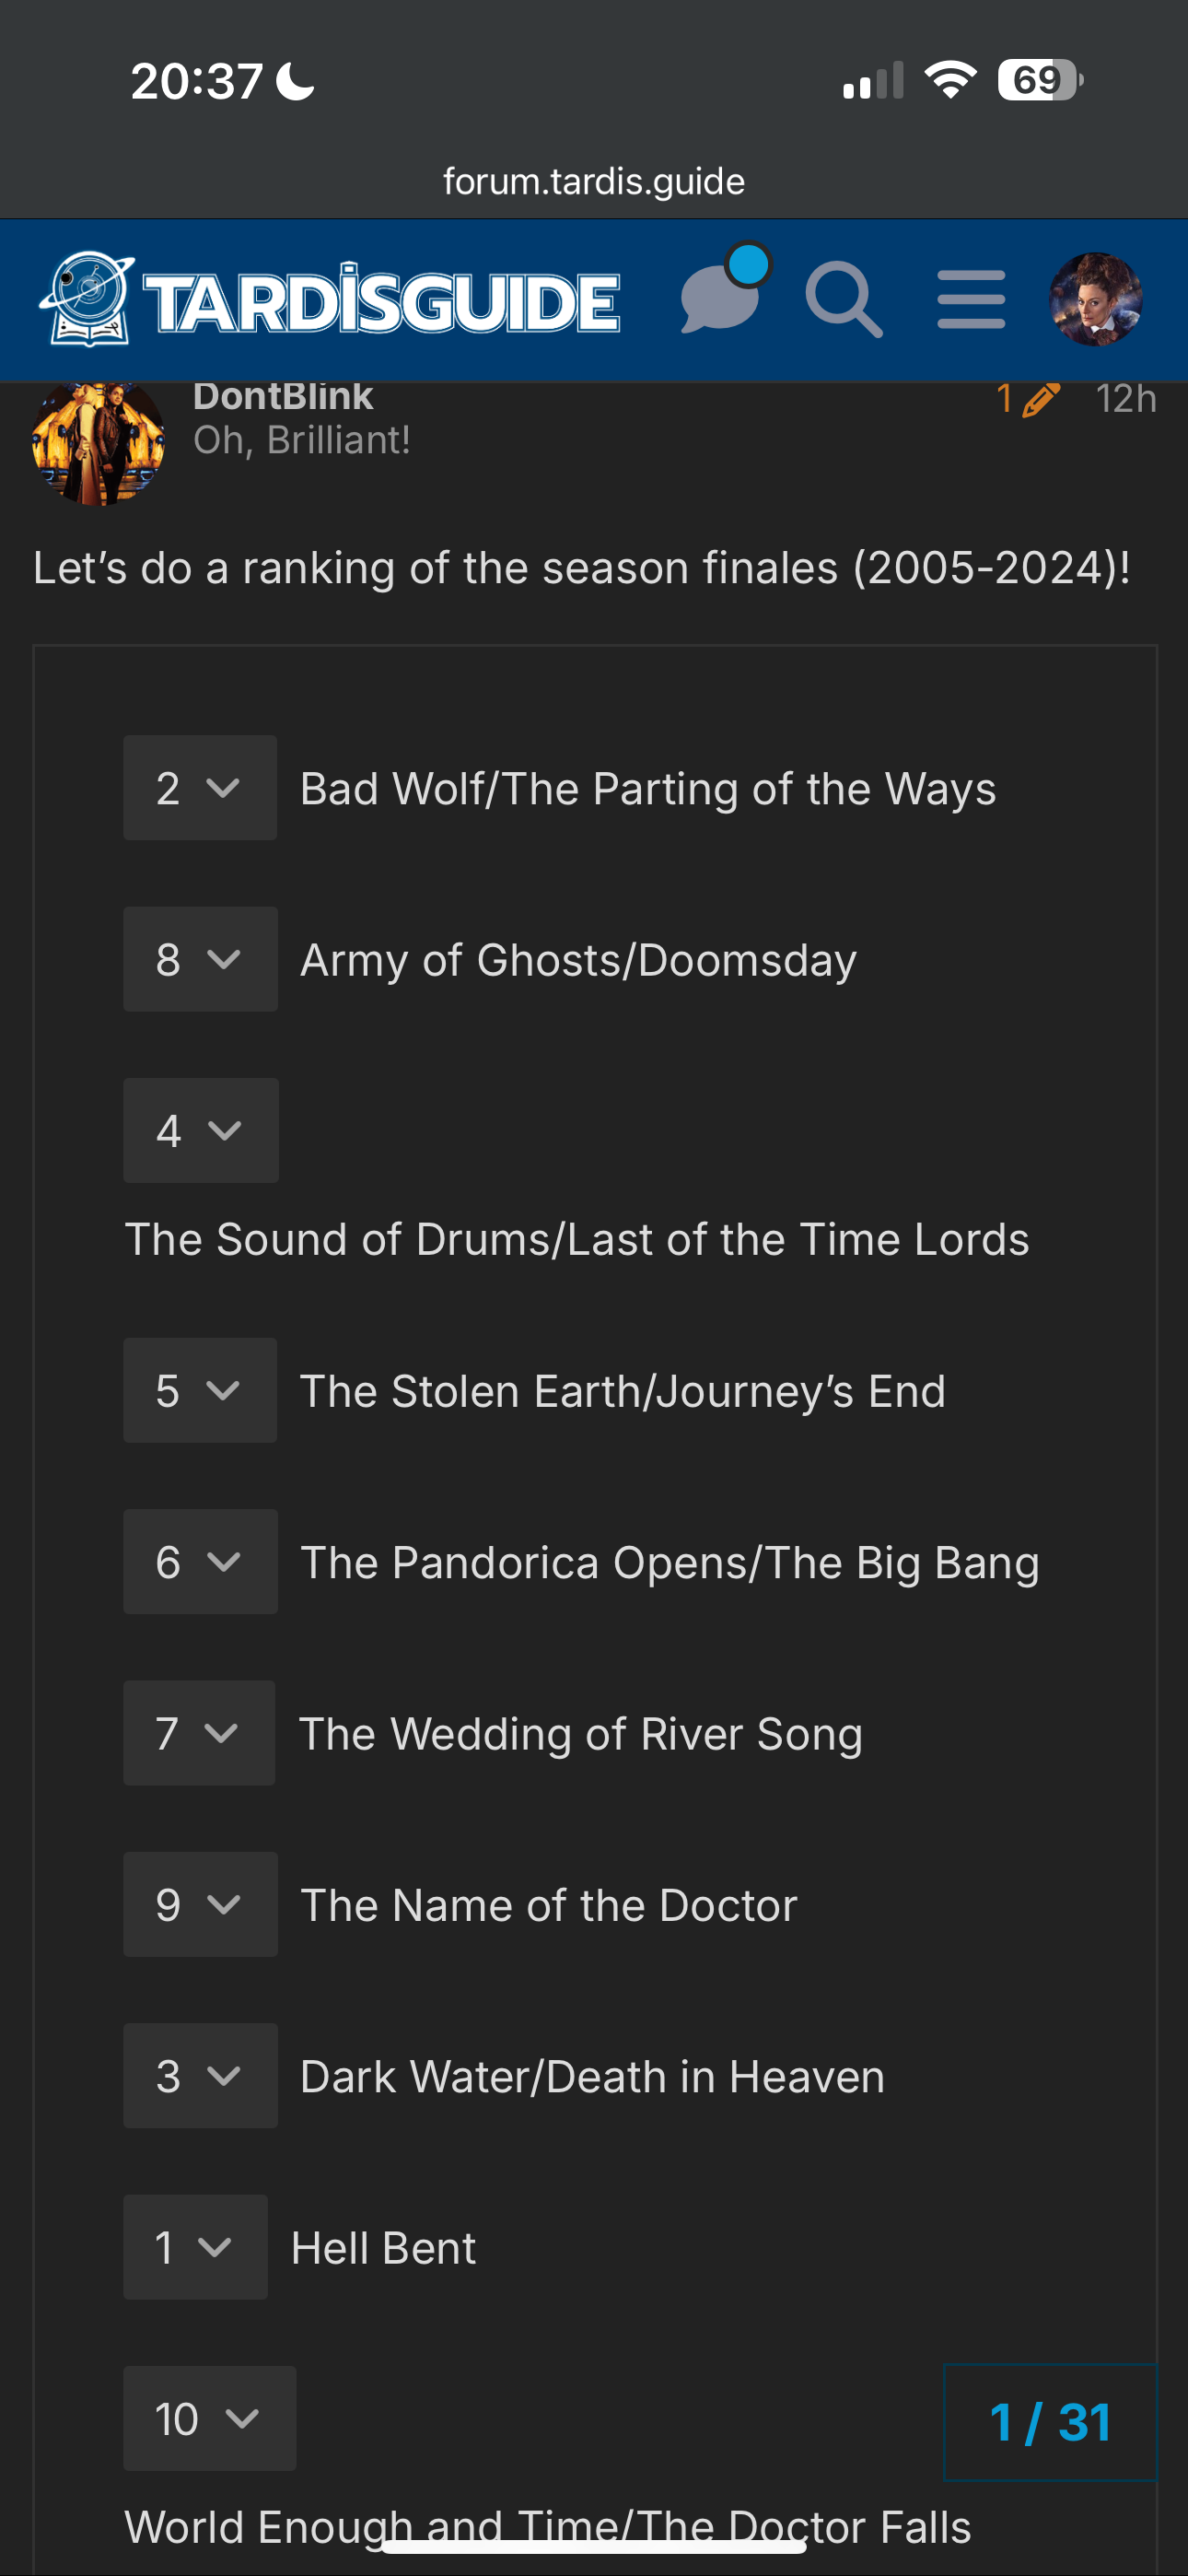
Task: Open the 1 / 31 post progress navigator
Action: [1050, 2422]
